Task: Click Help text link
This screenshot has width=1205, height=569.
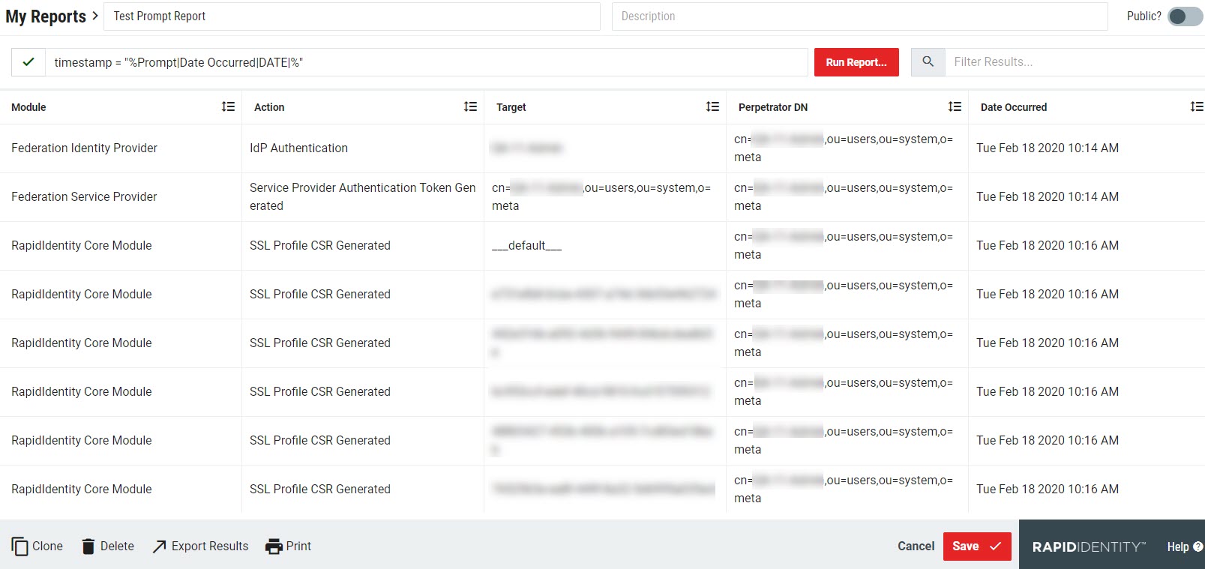Action: [1177, 547]
